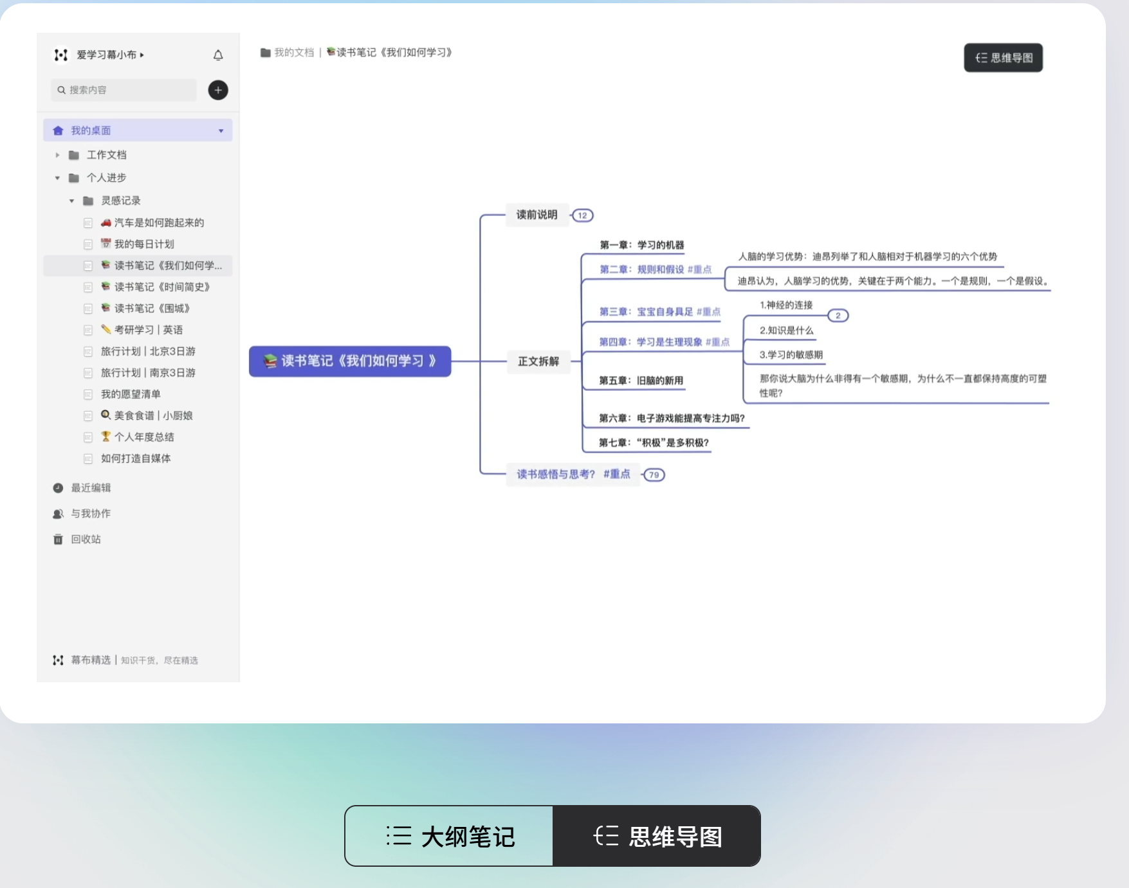Click the 搜索内容 search field
The height and width of the screenshot is (888, 1129).
124,90
